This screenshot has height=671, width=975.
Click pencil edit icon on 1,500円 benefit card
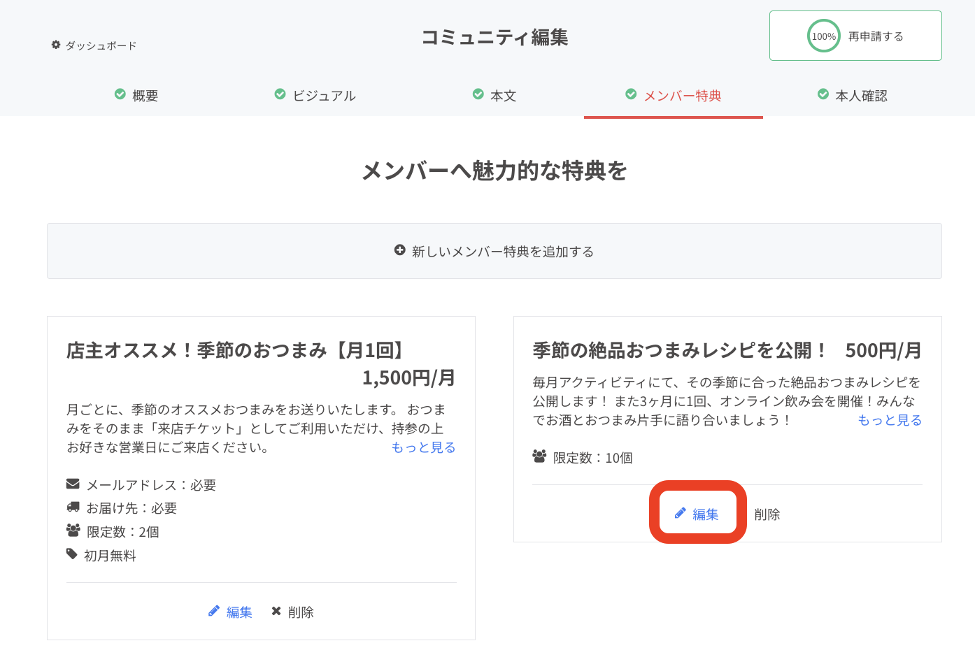pyautogui.click(x=214, y=612)
